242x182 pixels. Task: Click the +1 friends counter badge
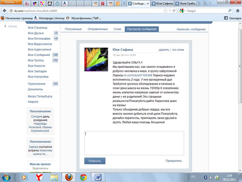pos(56,33)
